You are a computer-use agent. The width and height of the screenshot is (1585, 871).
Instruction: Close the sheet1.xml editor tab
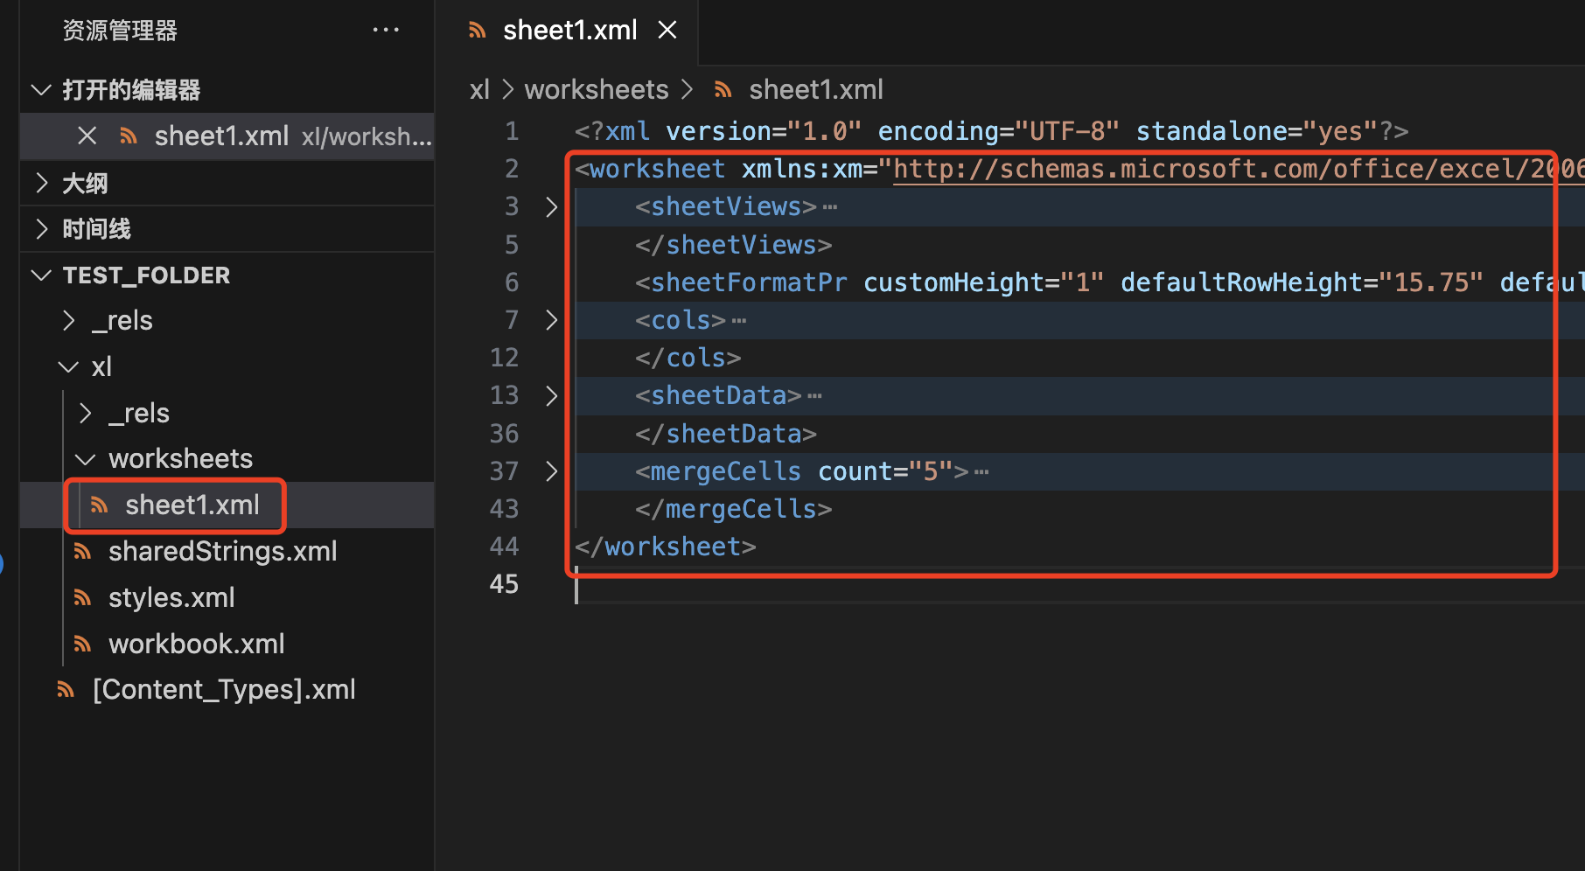click(667, 30)
